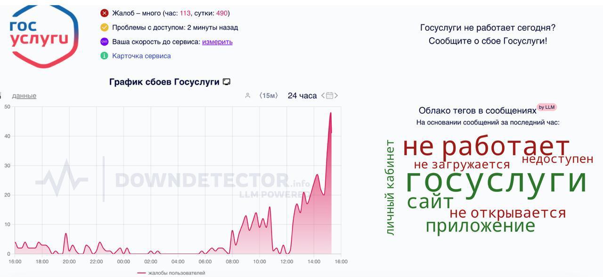Click the "не работает" tag in cloud
Image resolution: width=603 pixels, height=277 pixels.
[486, 147]
